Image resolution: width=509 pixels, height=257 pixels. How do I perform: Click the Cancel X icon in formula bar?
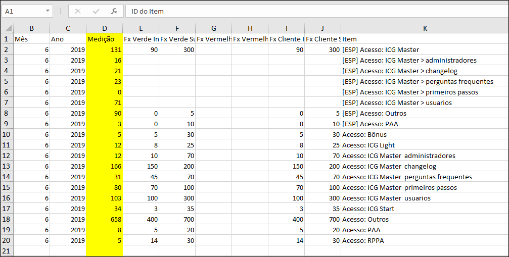point(77,11)
